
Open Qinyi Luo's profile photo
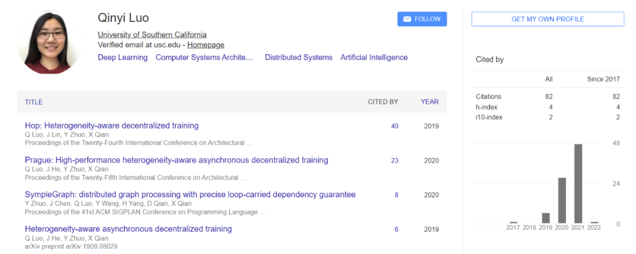[x=49, y=42]
